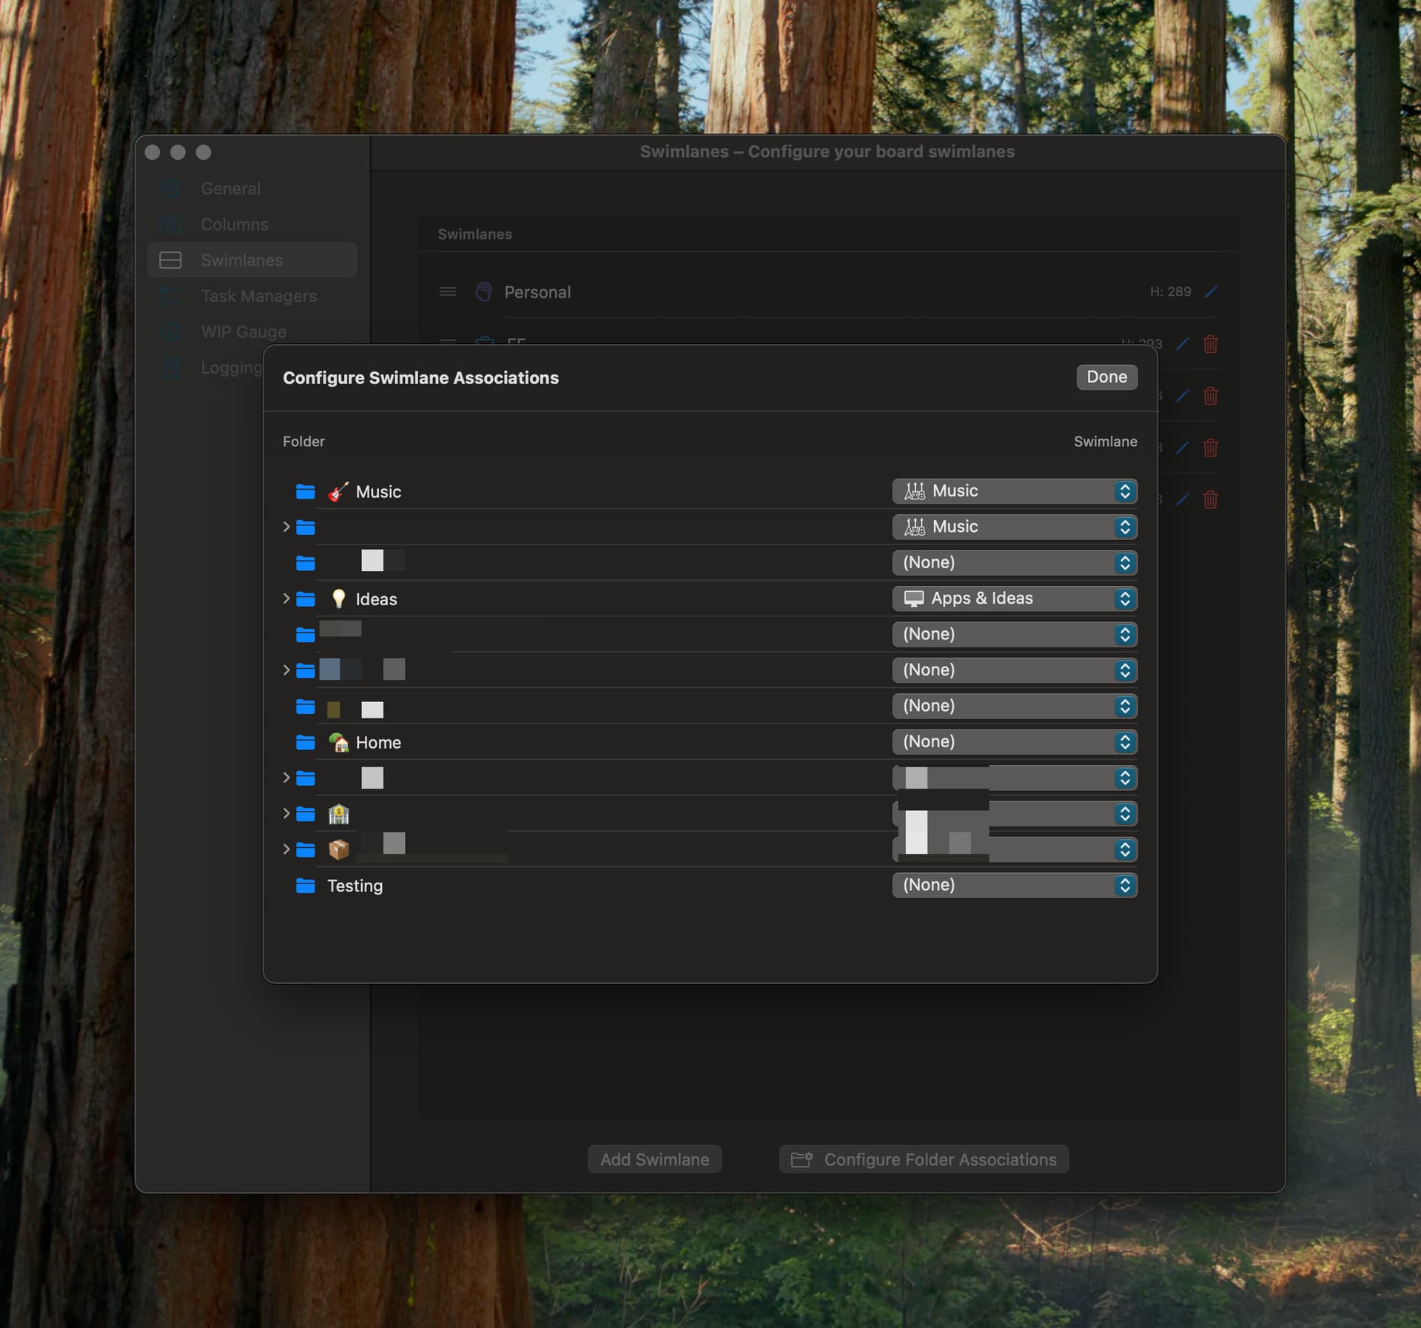Click the Personal swimlane drag handle

point(447,291)
